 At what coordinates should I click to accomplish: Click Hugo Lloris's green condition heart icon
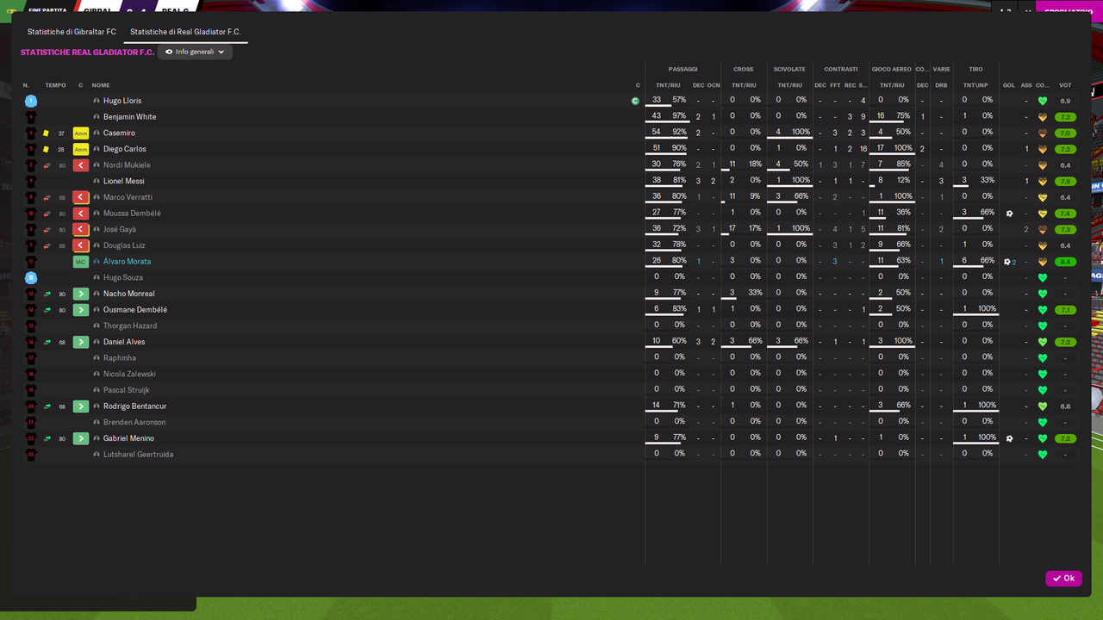pyautogui.click(x=1043, y=101)
